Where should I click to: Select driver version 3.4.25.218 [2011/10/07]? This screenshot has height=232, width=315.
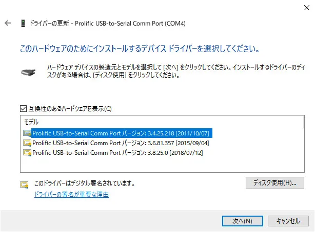(121, 133)
